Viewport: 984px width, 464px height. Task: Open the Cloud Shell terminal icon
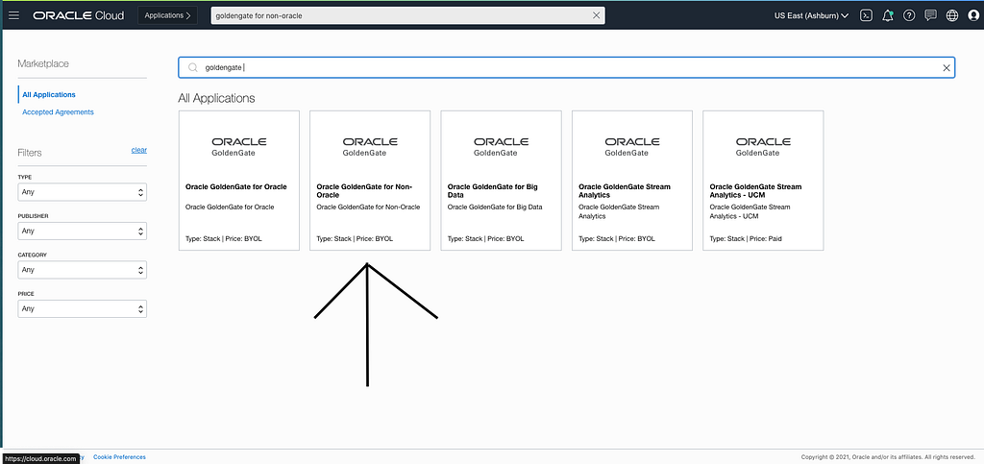pos(866,15)
